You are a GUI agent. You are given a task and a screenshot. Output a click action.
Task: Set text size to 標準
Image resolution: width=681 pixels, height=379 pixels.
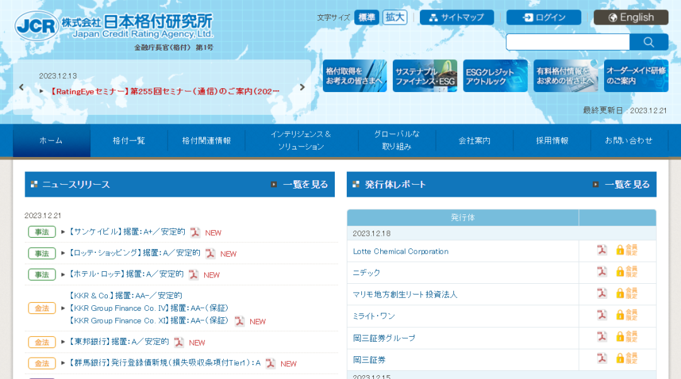pos(366,18)
